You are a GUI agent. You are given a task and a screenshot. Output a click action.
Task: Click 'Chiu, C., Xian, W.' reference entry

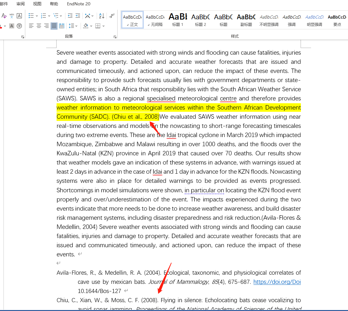[79, 300]
